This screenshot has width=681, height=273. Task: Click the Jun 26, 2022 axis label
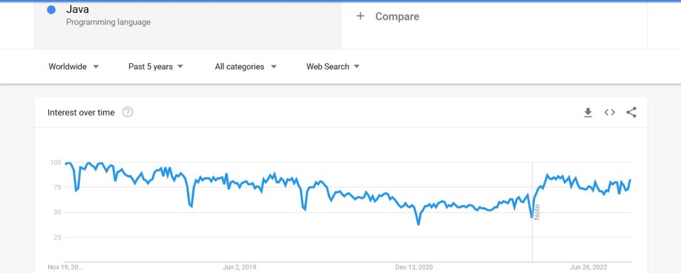pos(589,267)
